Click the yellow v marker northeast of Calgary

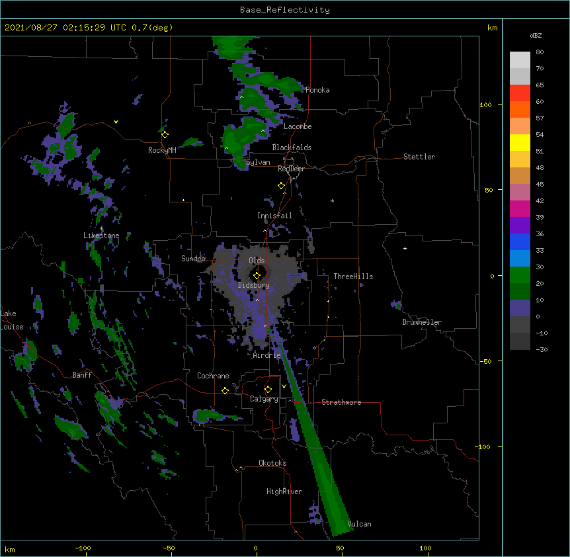[284, 386]
